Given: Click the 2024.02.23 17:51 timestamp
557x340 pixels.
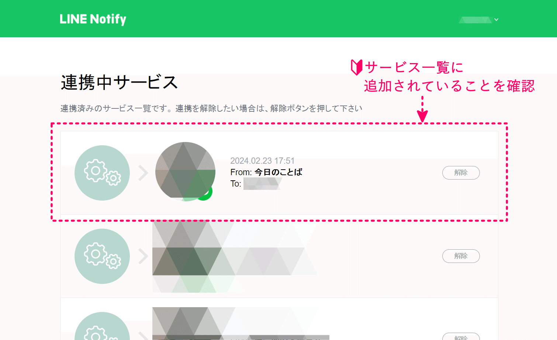Looking at the screenshot, I should [x=262, y=161].
